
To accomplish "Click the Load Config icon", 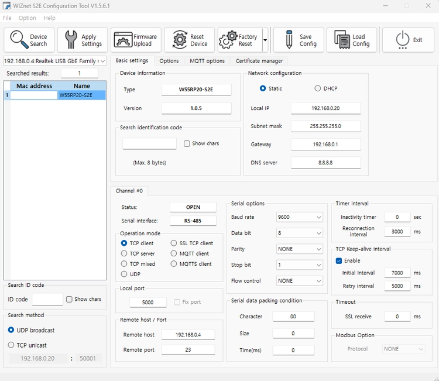I will (x=342, y=40).
